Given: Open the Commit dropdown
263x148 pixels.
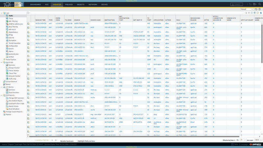Looking at the screenshot, I should click(236, 4).
